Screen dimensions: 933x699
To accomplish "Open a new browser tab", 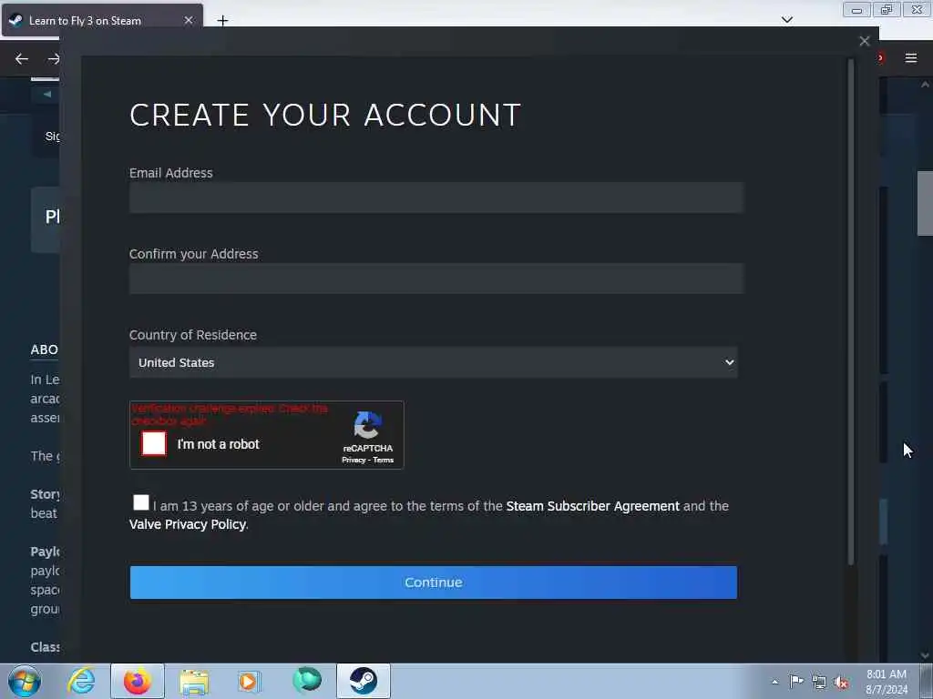I will coord(222,21).
